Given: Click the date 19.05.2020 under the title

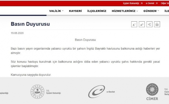Looking at the screenshot, I should [x=17, y=33].
